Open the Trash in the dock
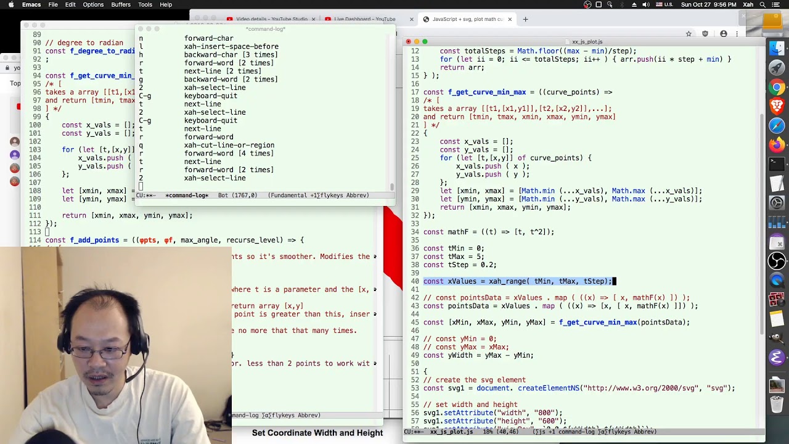Image resolution: width=789 pixels, height=444 pixels. click(777, 405)
